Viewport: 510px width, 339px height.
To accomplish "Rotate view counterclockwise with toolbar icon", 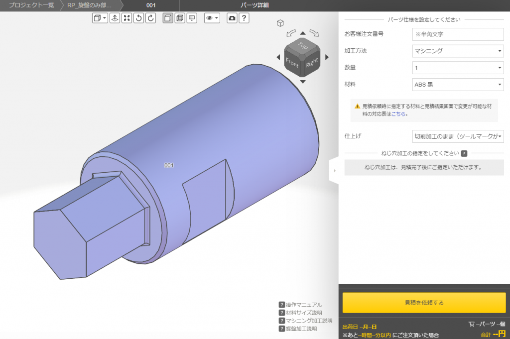I will pos(139,18).
